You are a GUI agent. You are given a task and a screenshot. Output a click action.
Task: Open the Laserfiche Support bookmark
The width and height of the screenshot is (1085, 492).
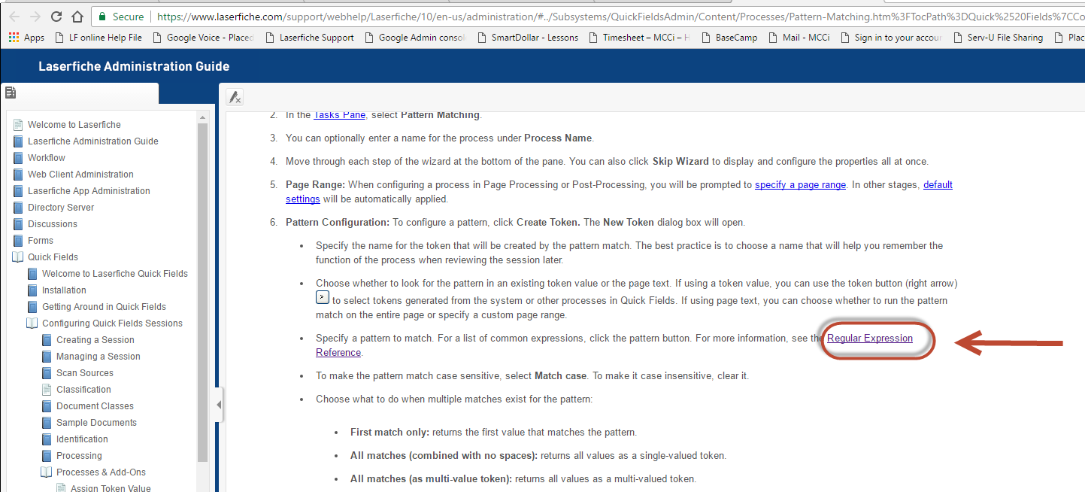(308, 37)
